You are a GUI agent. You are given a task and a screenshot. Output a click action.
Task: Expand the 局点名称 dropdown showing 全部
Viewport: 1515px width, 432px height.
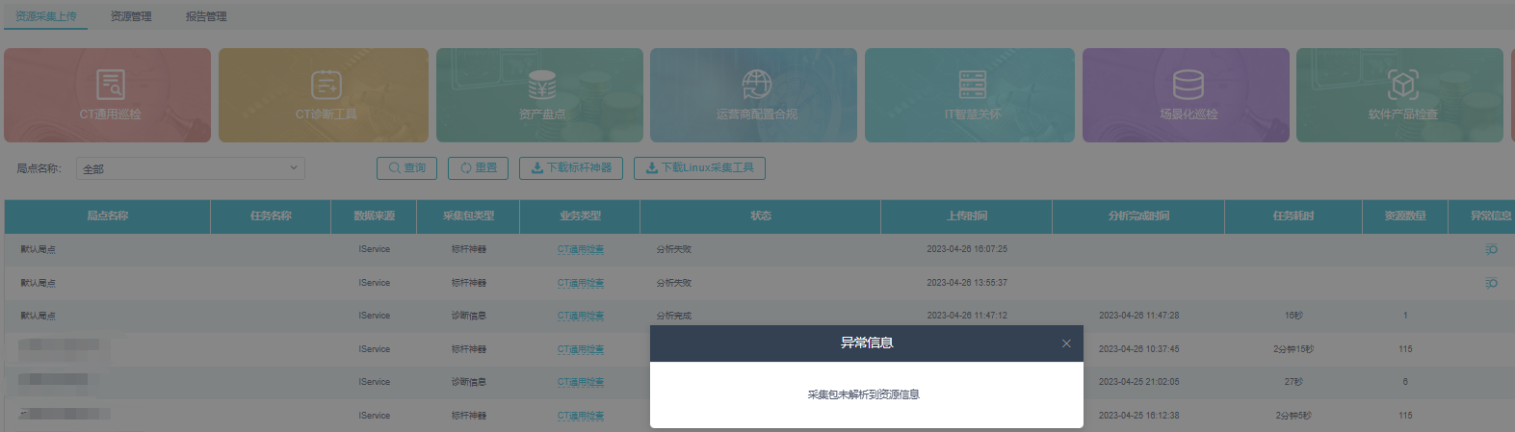tap(191, 168)
